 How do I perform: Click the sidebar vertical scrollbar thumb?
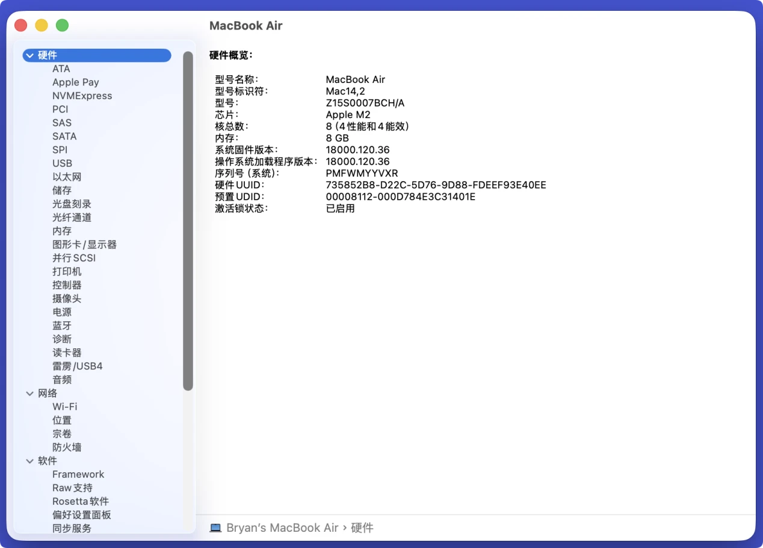pos(188,221)
